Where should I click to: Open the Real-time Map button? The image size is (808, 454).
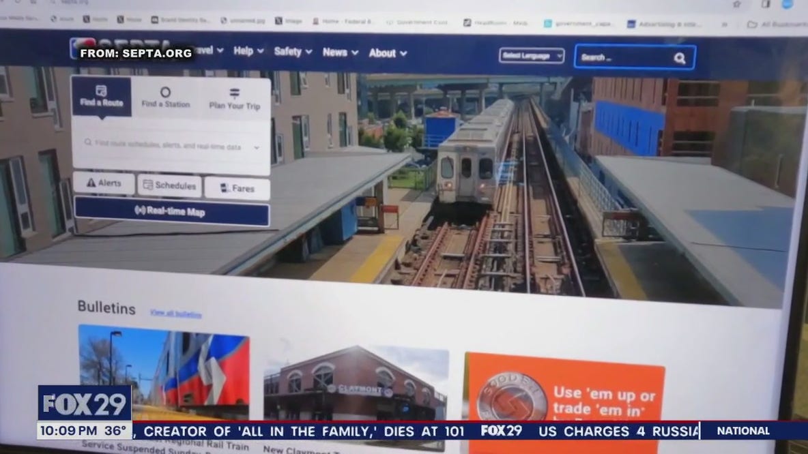171,211
